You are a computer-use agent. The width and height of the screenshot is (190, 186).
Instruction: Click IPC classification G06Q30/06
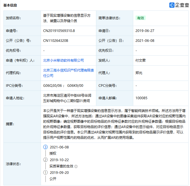point(53,85)
